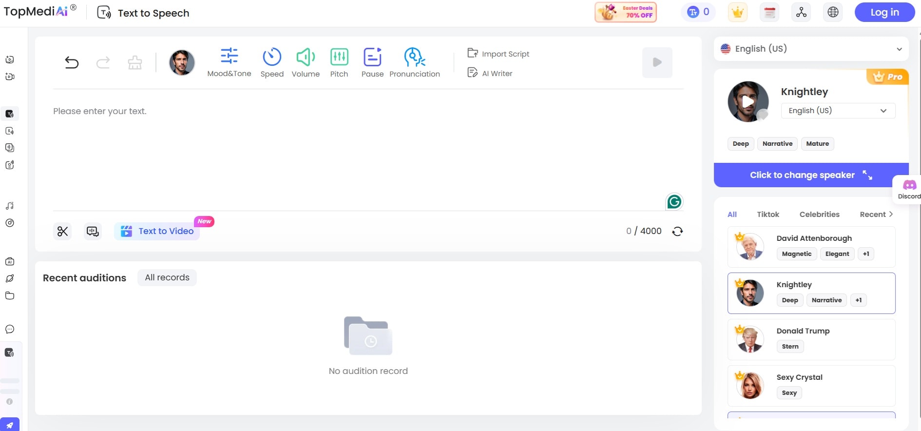Click the info icon in the sidebar
This screenshot has width=921, height=431.
10,402
